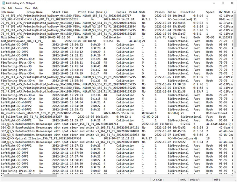The height and width of the screenshot is (182, 237).
Task: Click the vertical scrollbar up arrow
Action: point(235,12)
